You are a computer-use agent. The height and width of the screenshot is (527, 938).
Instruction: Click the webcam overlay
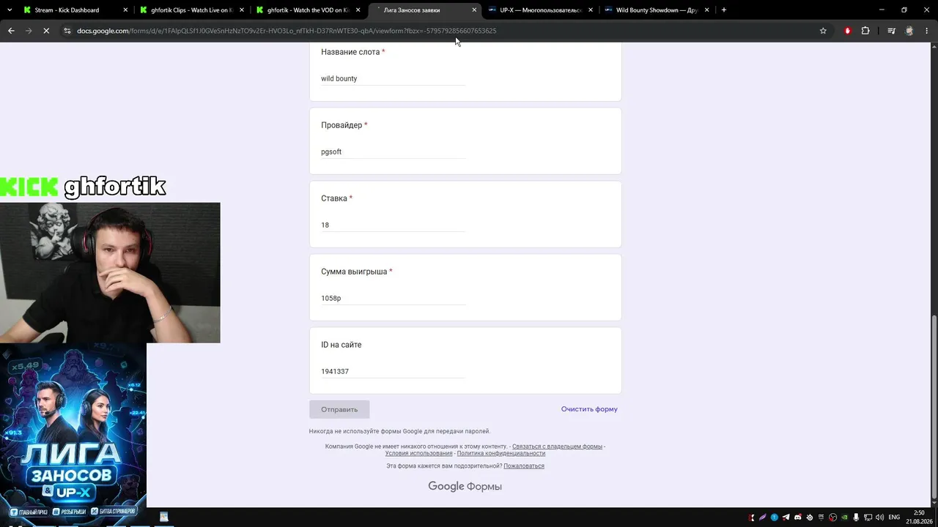coord(110,273)
